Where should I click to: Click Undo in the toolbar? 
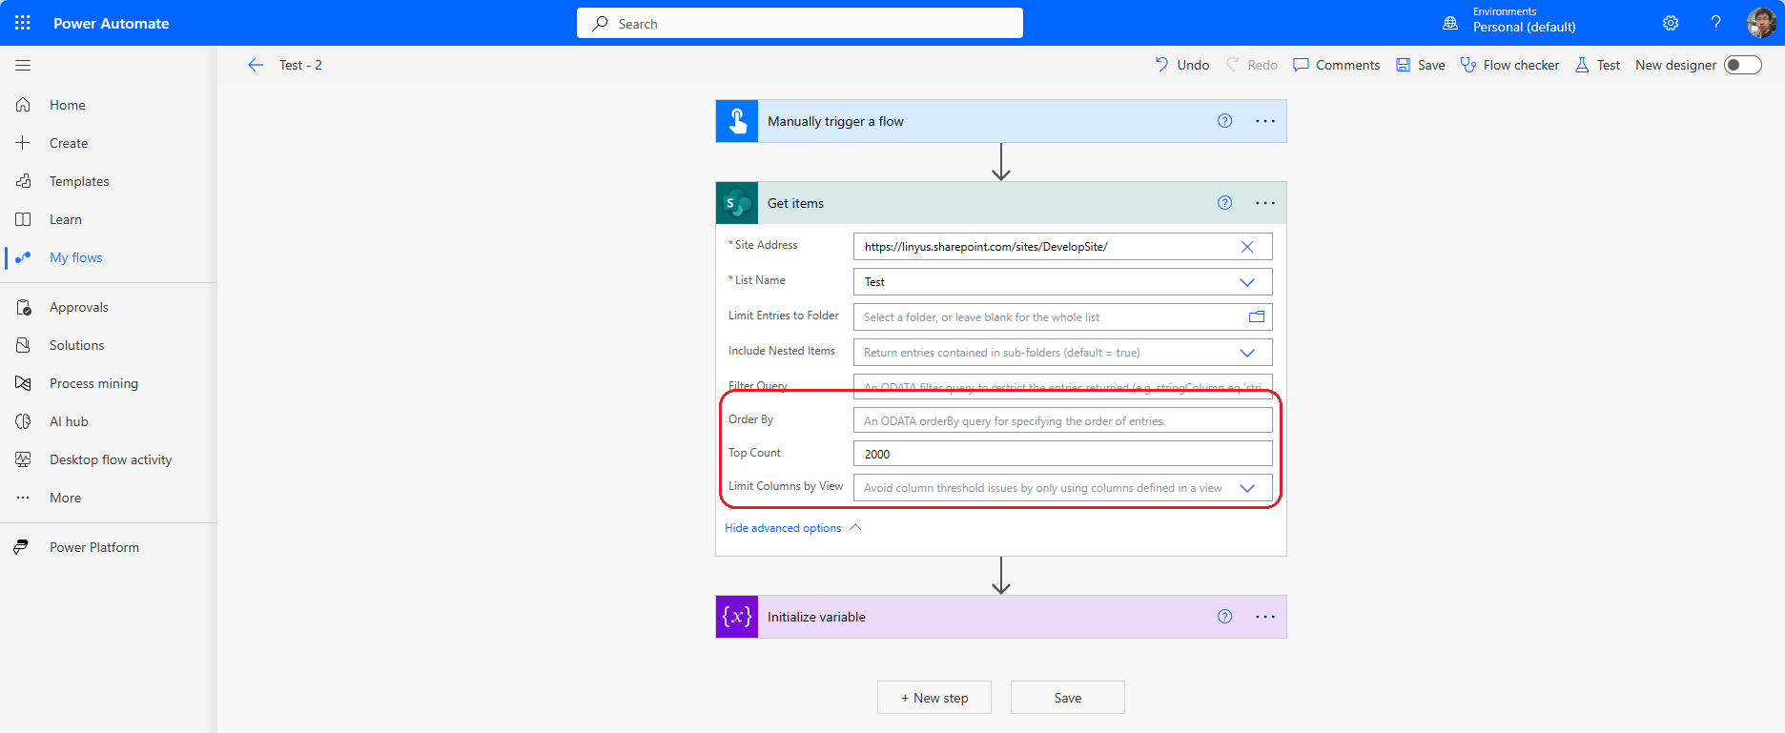(1181, 65)
